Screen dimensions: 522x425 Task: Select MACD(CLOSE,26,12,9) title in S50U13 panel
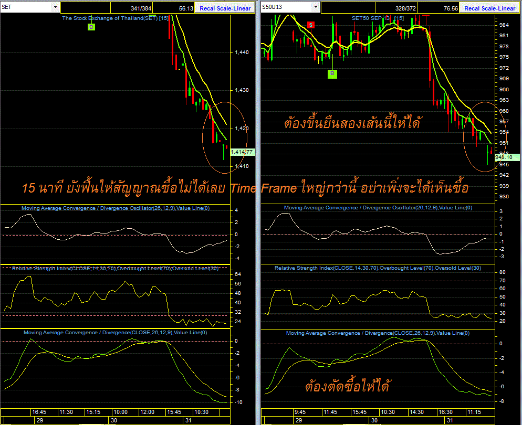378,333
